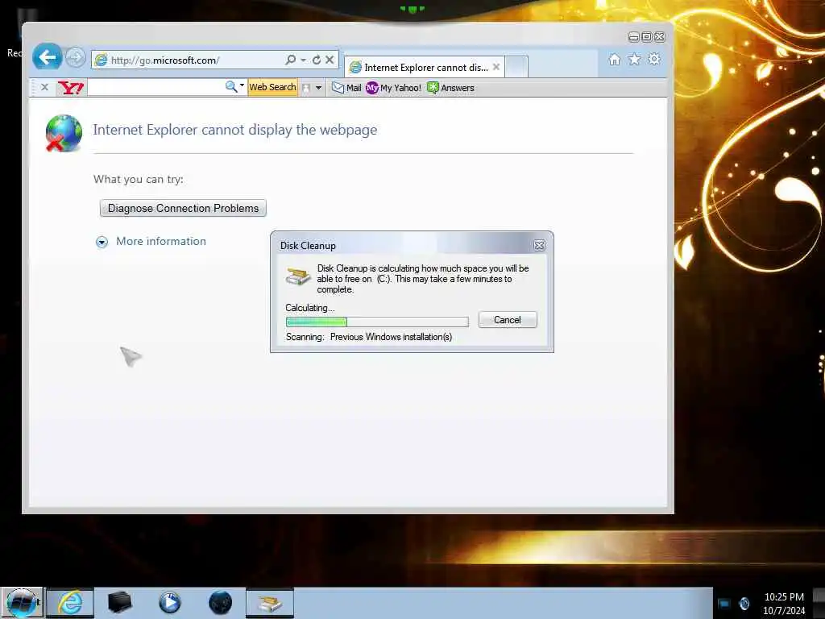Open the Windows Start orb

pyautogui.click(x=22, y=603)
